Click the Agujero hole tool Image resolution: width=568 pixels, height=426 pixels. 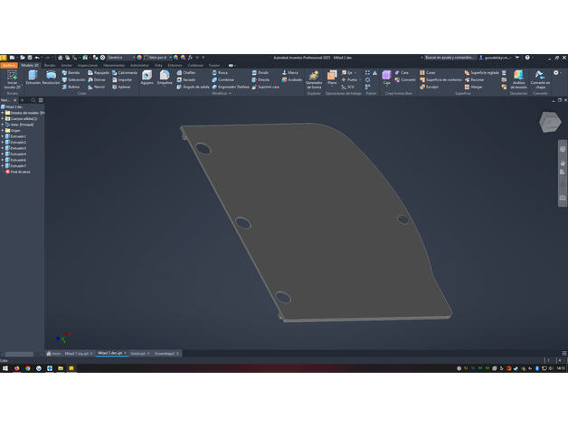(147, 78)
